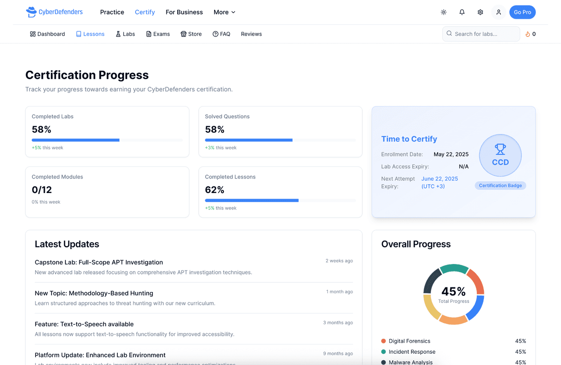Open the Practice menu
The height and width of the screenshot is (365, 561).
pos(112,12)
